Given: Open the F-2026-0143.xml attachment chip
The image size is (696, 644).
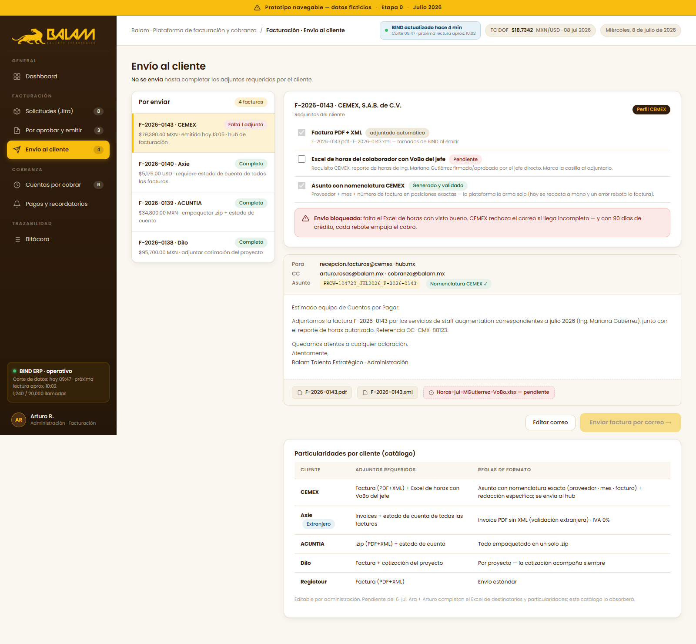Looking at the screenshot, I should (388, 392).
